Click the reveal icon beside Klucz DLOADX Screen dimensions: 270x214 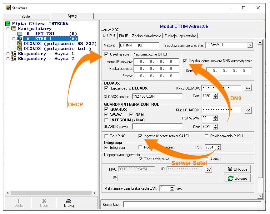248,88
